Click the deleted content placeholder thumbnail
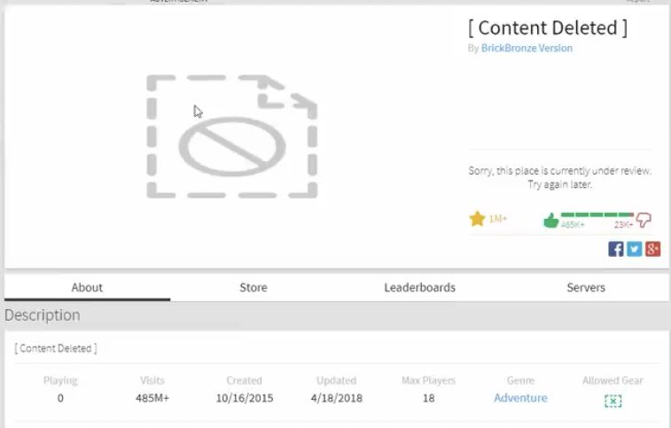 pyautogui.click(x=232, y=136)
